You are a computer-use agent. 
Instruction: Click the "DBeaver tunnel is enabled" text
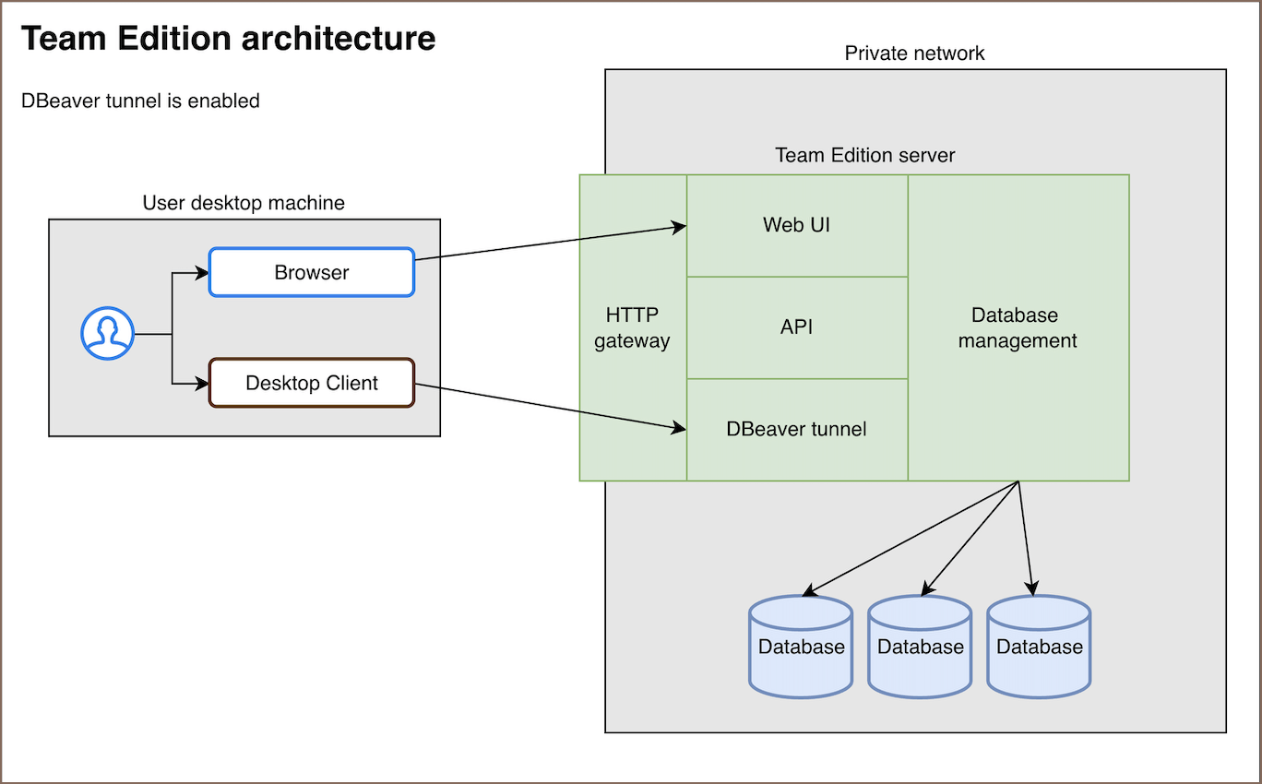tap(140, 101)
